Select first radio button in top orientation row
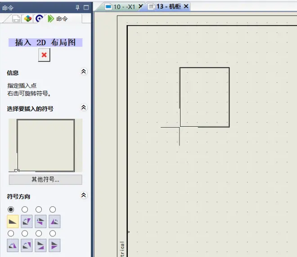Screen dimensions: 297x257 [11, 209]
